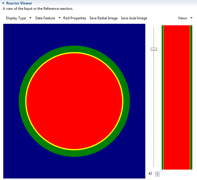197x180 pixels.
Task: Click the red fuel region in the radial view
Action: (74, 101)
